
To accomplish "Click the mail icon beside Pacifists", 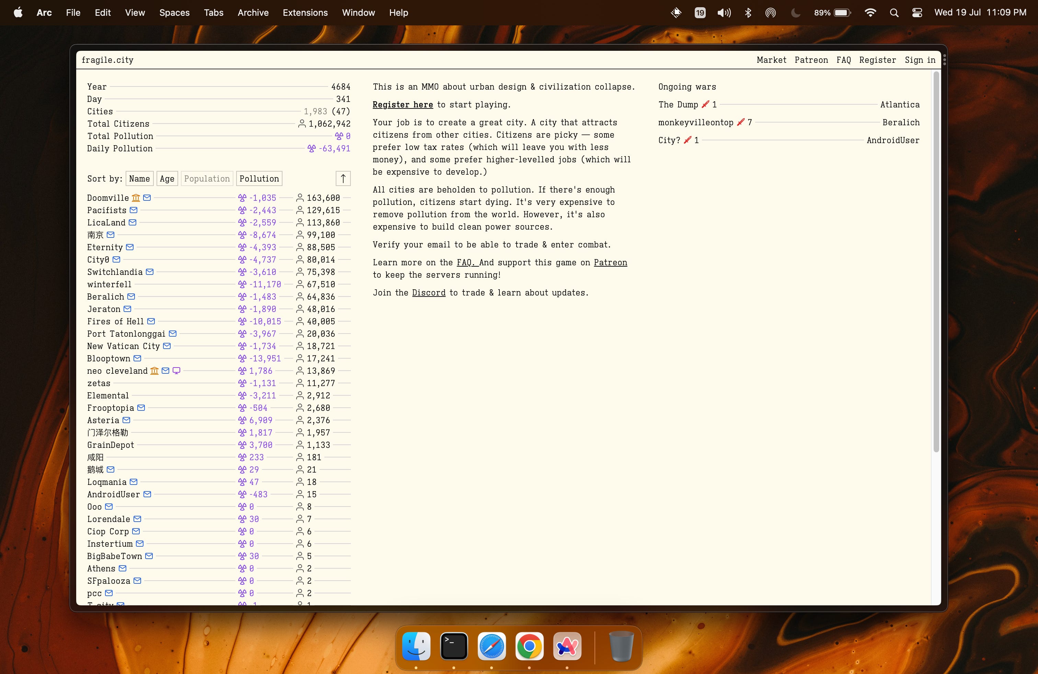I will (x=134, y=210).
